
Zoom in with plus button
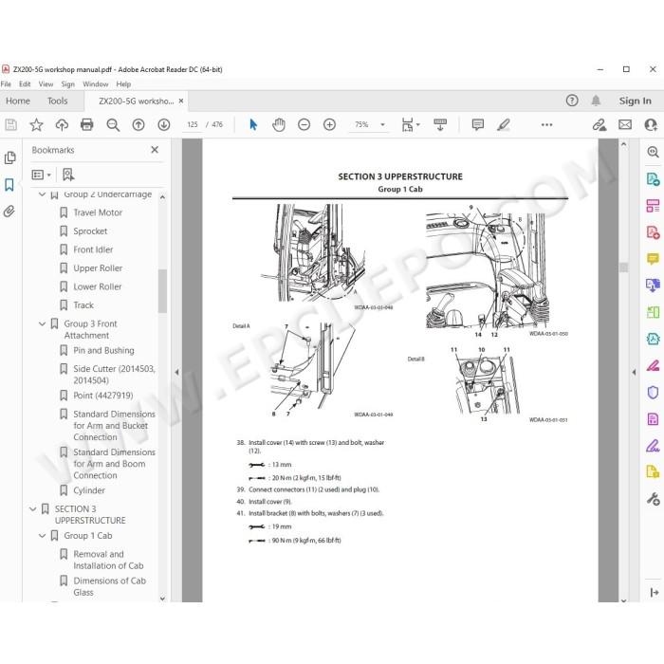pos(329,124)
